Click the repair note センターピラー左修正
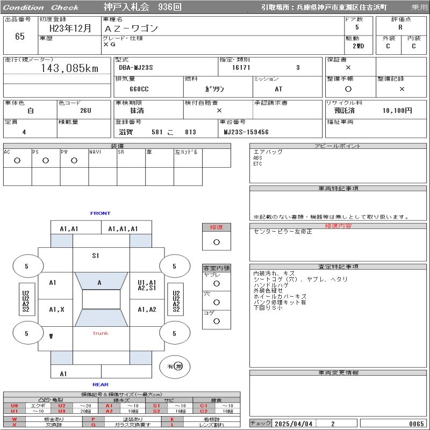The height and width of the screenshot is (430, 430). [283, 232]
